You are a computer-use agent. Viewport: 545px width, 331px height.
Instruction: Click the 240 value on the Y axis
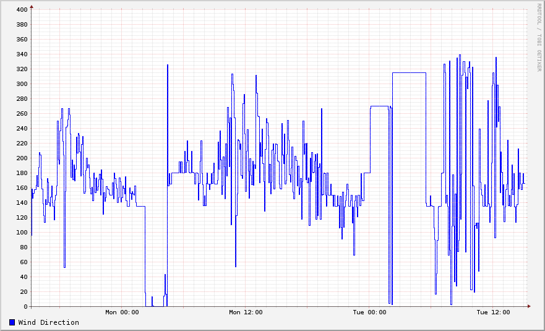(22, 129)
